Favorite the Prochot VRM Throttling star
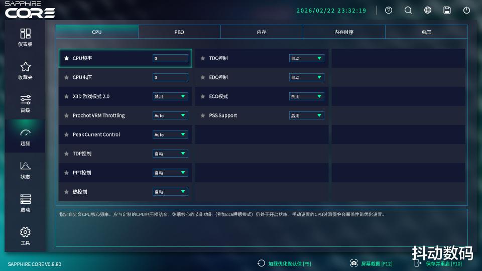Viewport: 482px width, 271px height. [66, 115]
